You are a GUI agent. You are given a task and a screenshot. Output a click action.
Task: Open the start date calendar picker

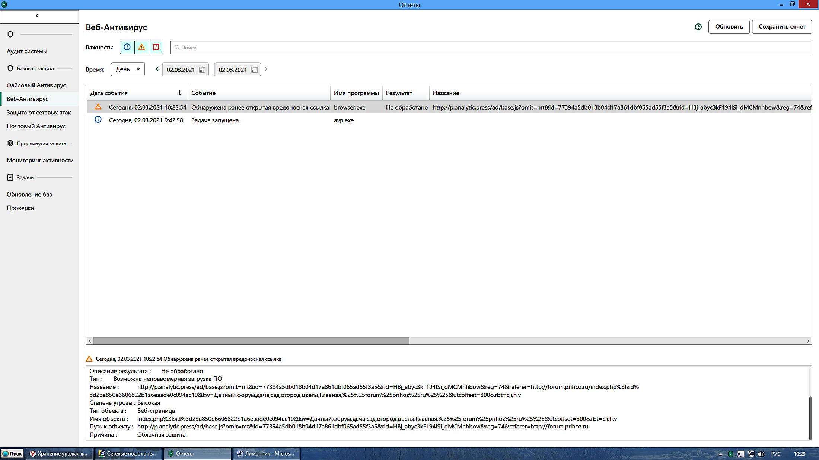pos(202,70)
